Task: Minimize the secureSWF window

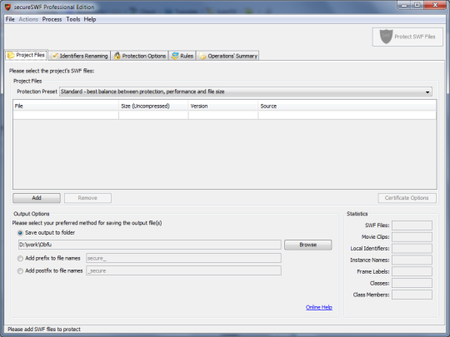Action: 404,5
